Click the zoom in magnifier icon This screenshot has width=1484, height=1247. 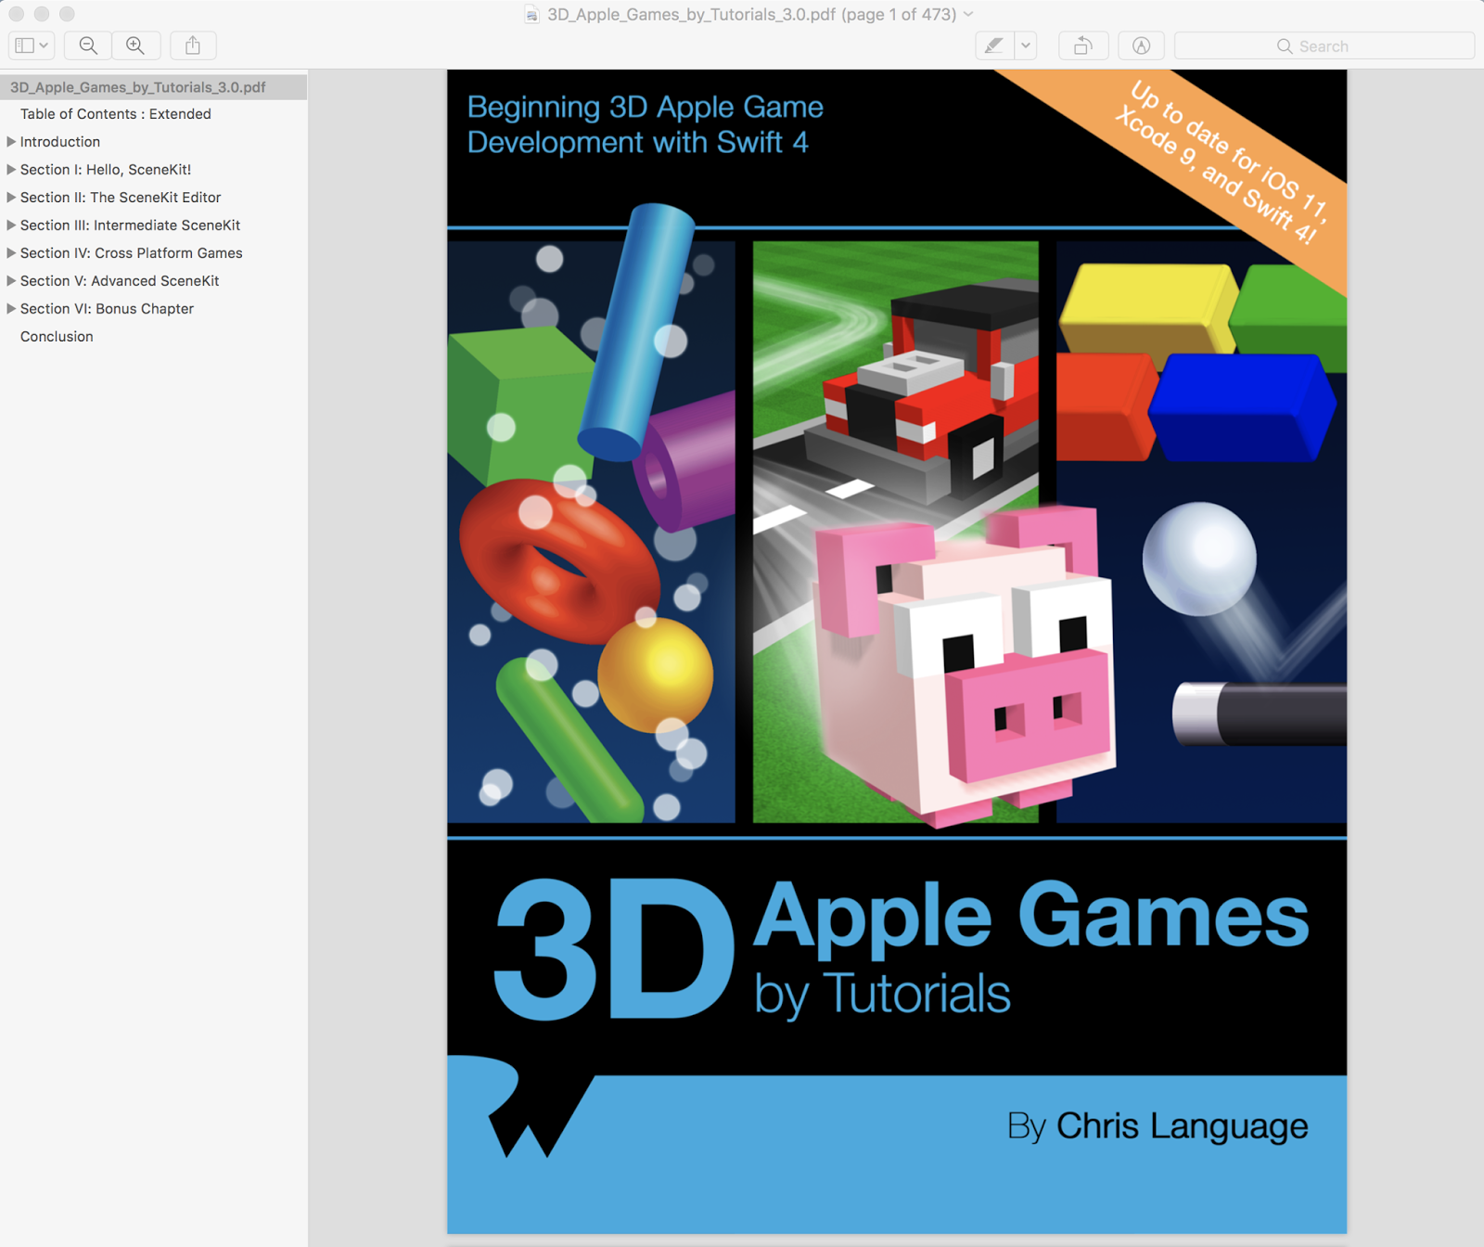pyautogui.click(x=135, y=45)
